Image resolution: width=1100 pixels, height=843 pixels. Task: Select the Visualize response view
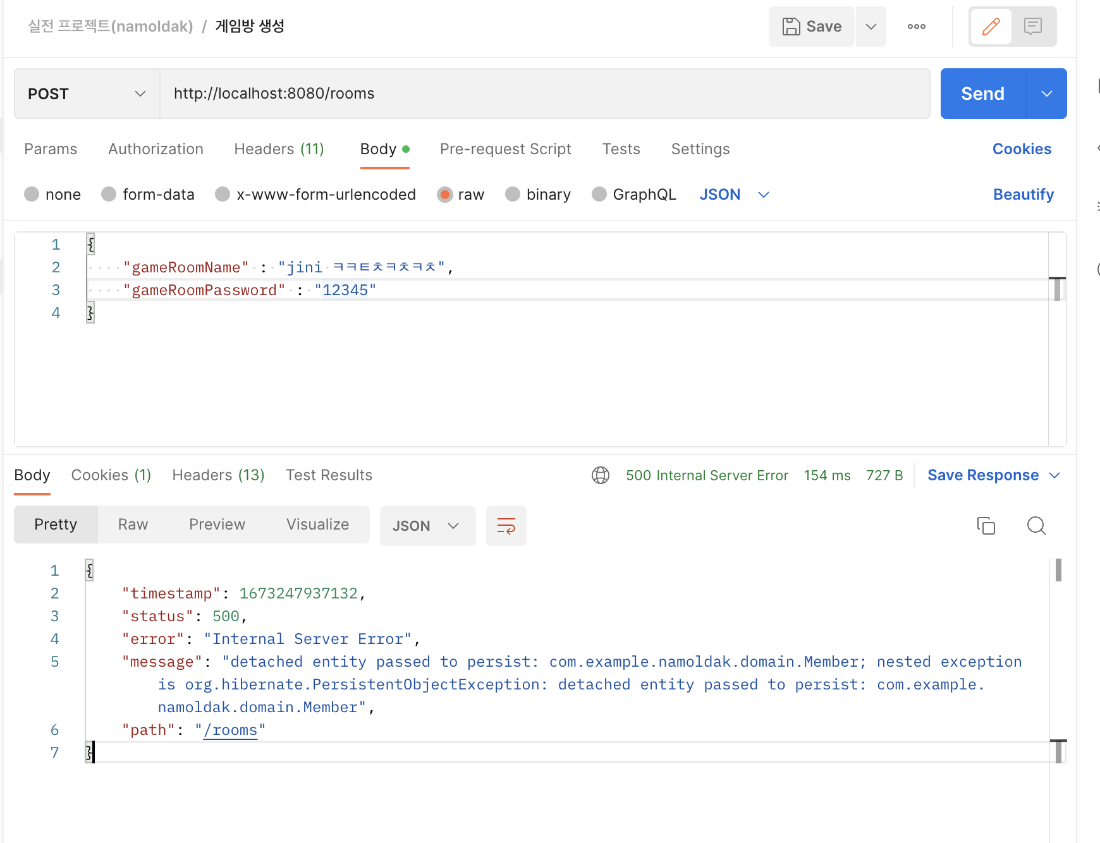click(x=317, y=525)
